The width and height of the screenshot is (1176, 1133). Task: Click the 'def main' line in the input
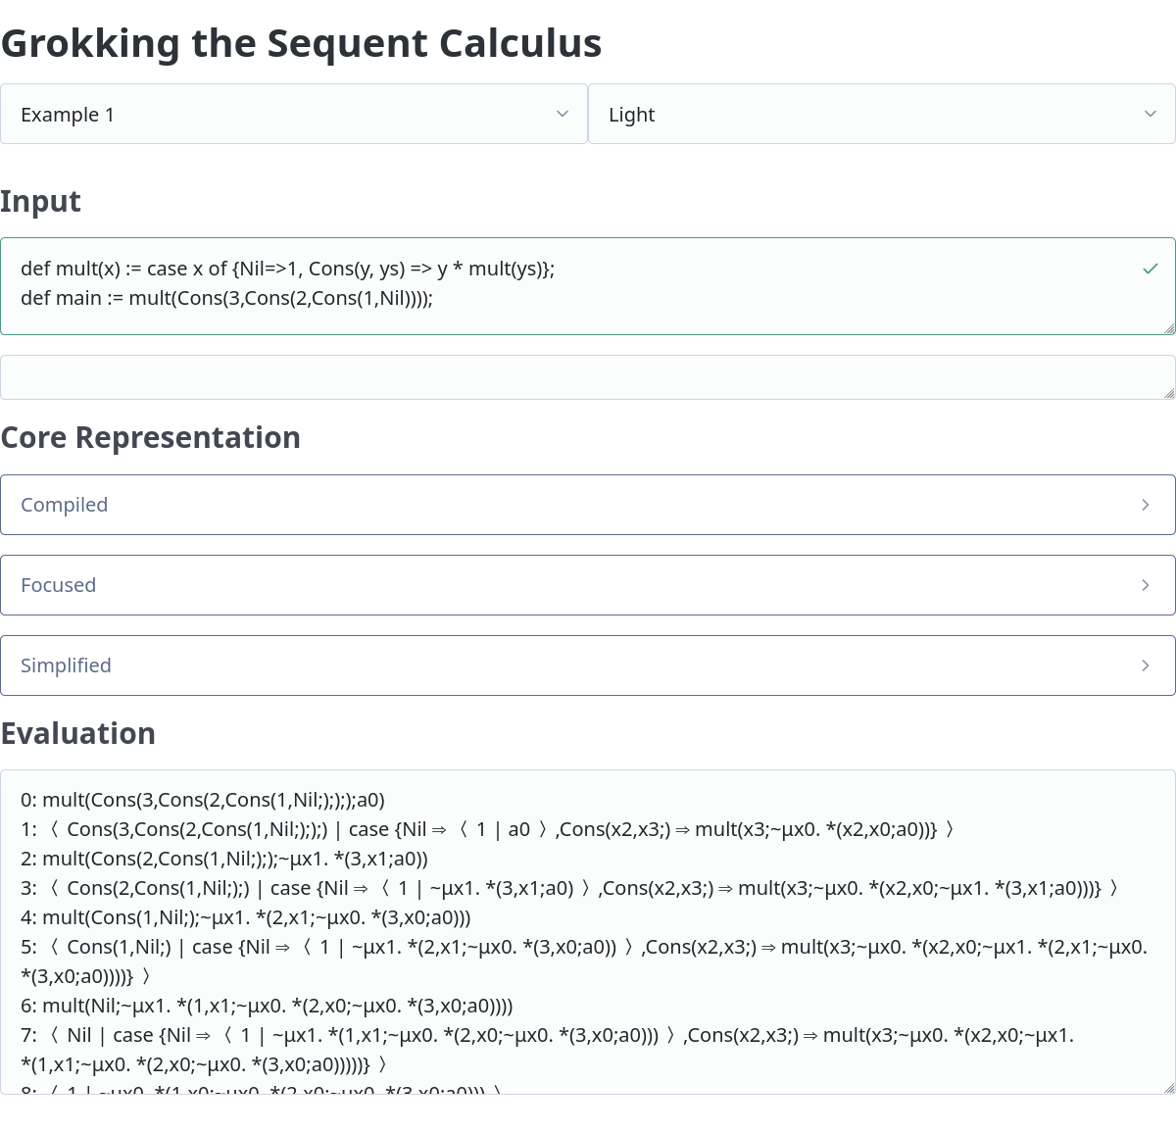pyautogui.click(x=226, y=298)
